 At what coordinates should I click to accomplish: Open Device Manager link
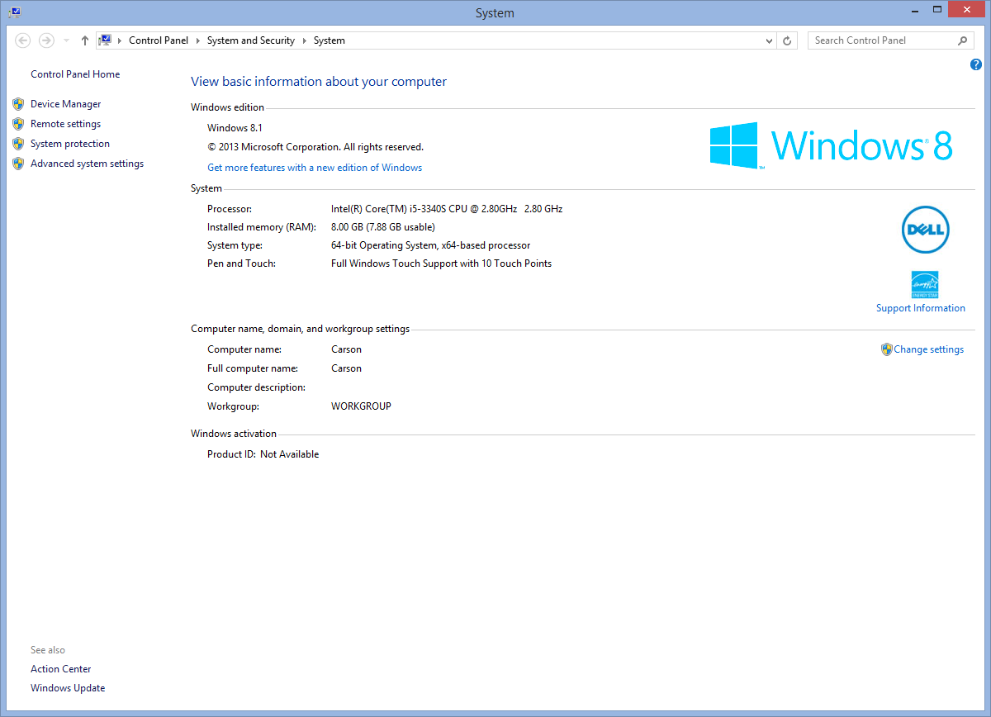click(x=66, y=104)
